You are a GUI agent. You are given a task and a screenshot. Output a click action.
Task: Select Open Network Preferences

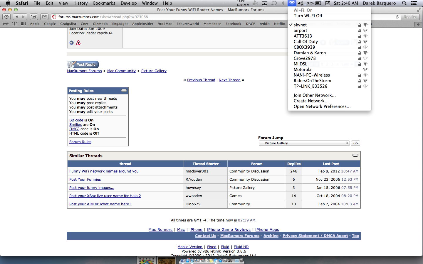click(x=329, y=106)
